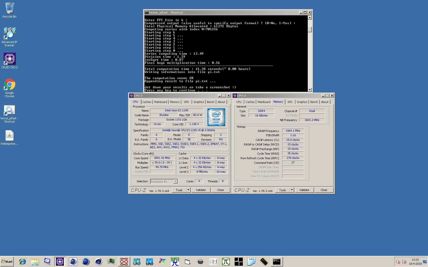
Task: Launch Advanced IP Scanner from desktop
Action: 9,37
